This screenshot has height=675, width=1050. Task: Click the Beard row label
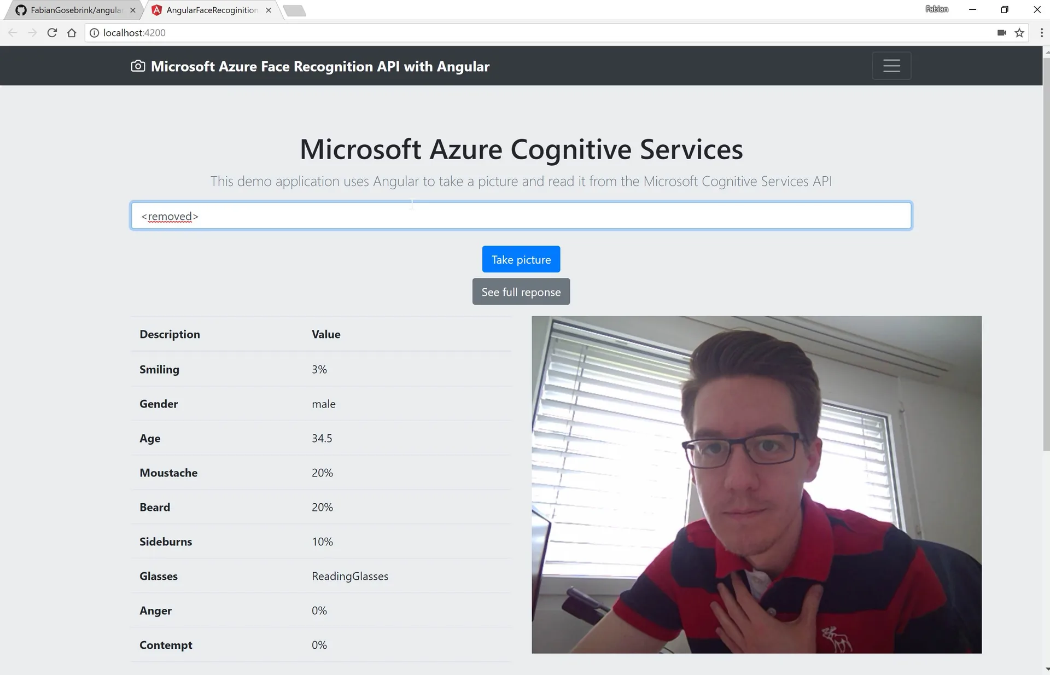[155, 507]
